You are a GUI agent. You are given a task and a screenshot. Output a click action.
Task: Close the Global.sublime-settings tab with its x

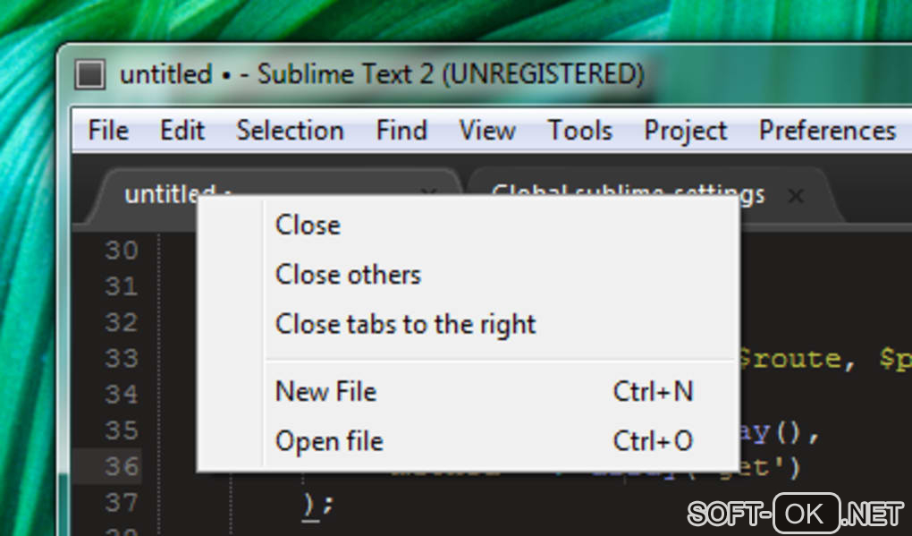(x=795, y=195)
